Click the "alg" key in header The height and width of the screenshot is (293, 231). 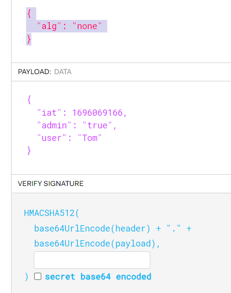point(49,26)
